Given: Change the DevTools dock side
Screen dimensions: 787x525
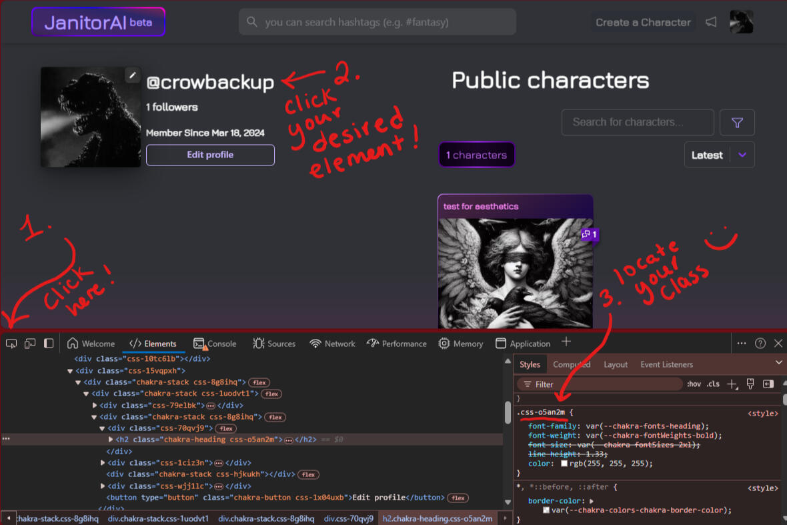Looking at the screenshot, I should tap(48, 342).
